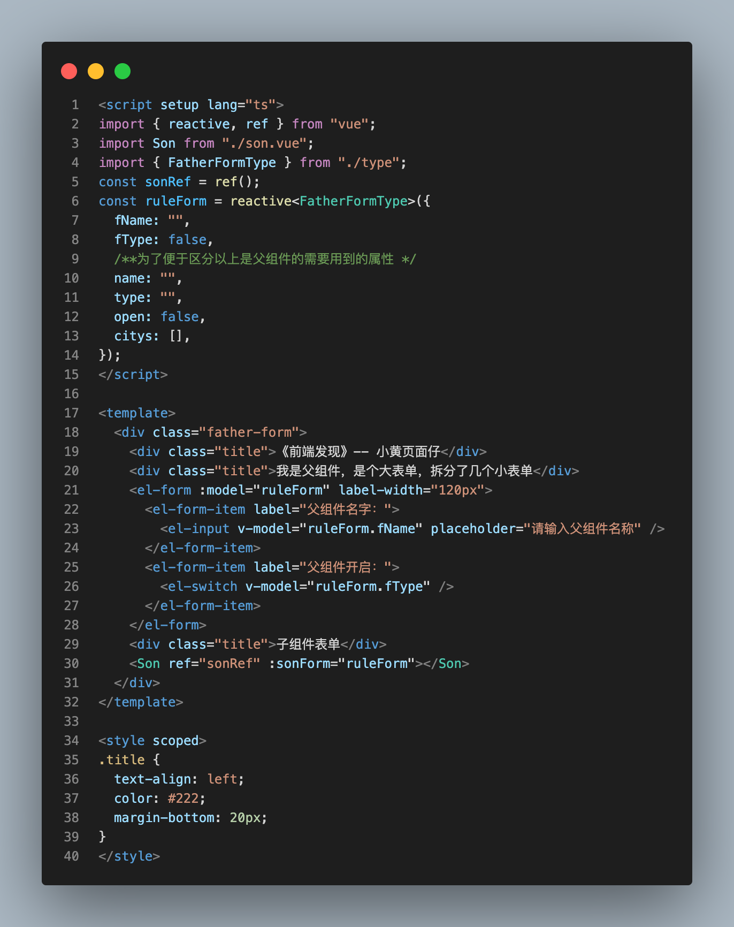Click the 'script setup lang="ts"' opening tag

point(191,105)
